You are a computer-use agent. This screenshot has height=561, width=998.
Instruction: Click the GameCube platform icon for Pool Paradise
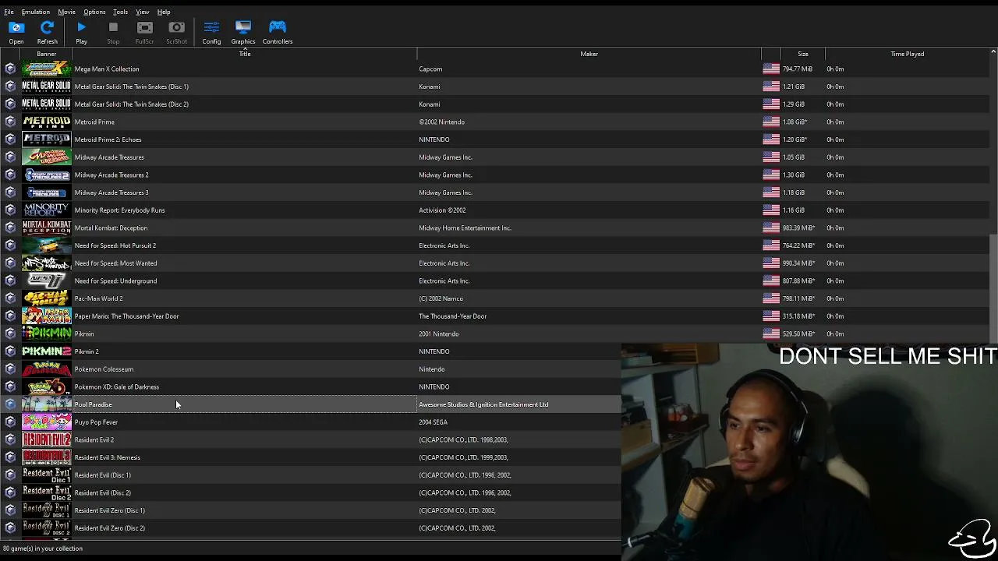[10, 404]
